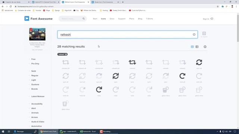Click the Sign In arrow icon

tap(212, 19)
